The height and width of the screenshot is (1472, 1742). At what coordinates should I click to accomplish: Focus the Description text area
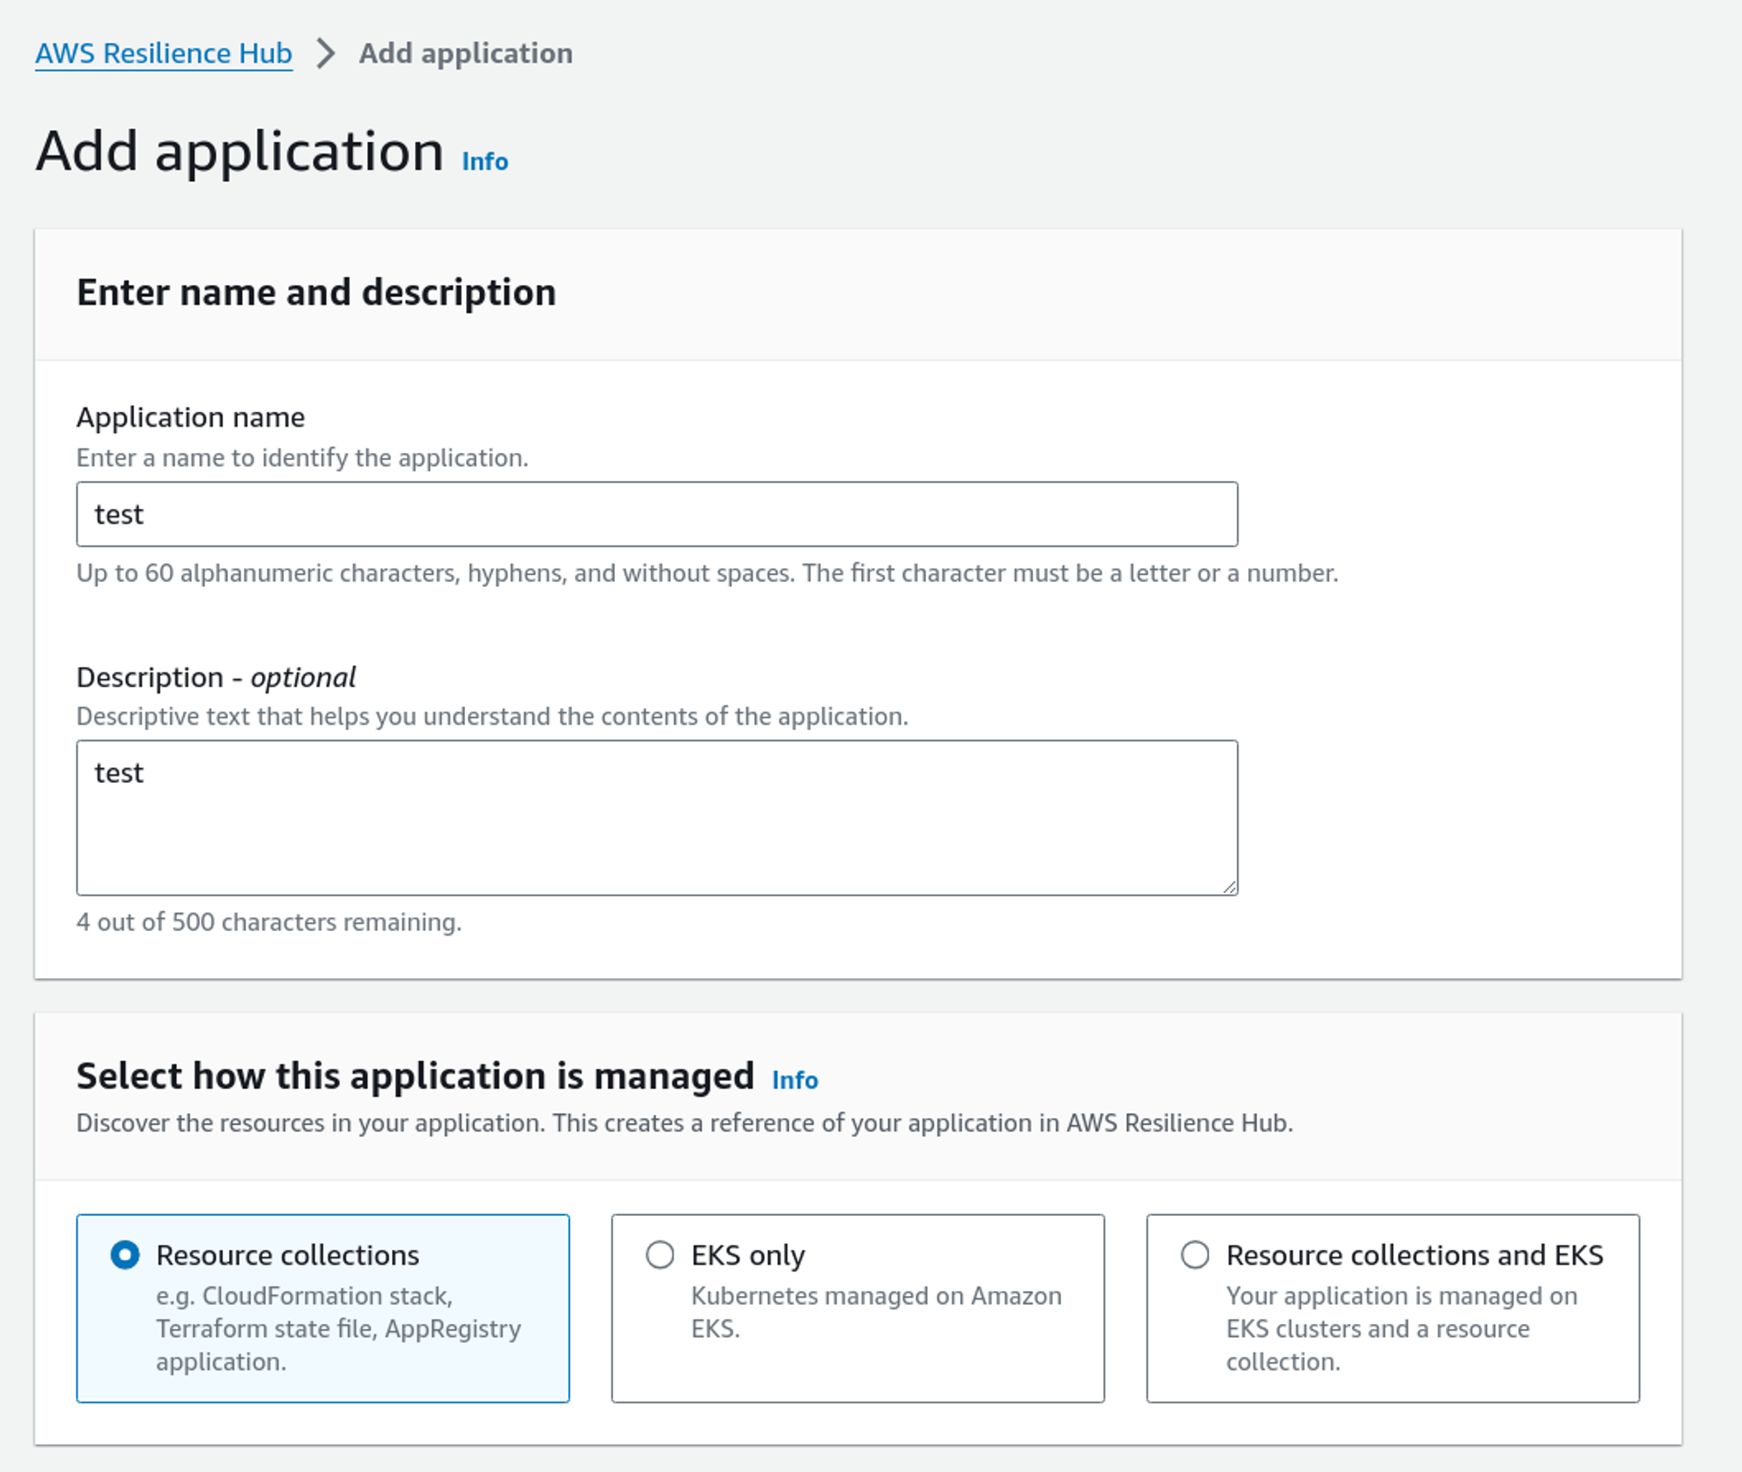tap(657, 817)
